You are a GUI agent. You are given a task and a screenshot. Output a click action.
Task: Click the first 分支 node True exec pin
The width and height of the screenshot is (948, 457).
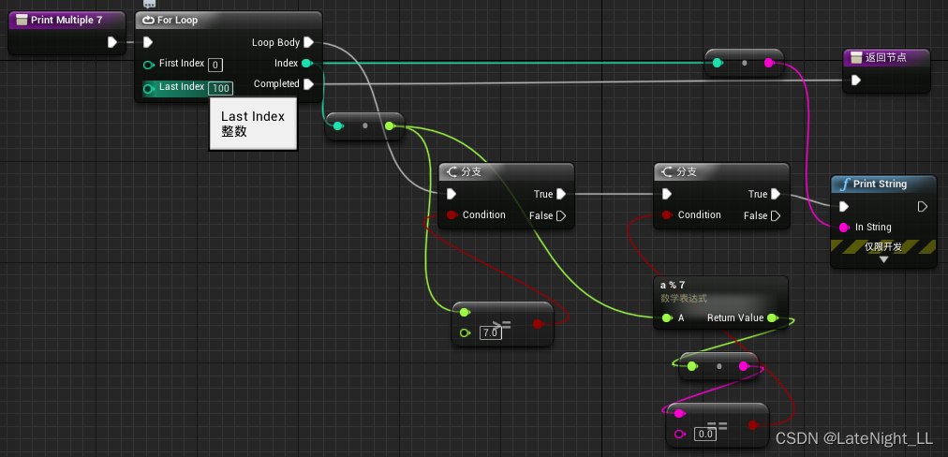[560, 194]
